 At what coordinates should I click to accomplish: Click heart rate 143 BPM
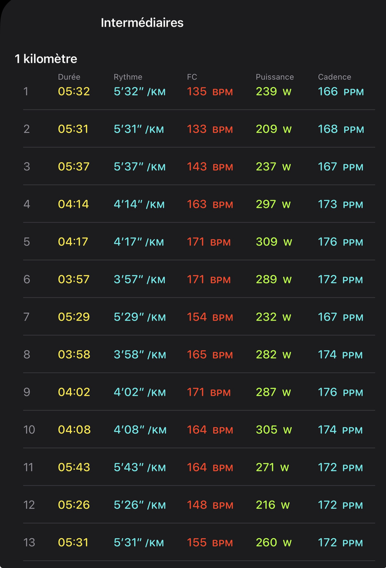[210, 166]
